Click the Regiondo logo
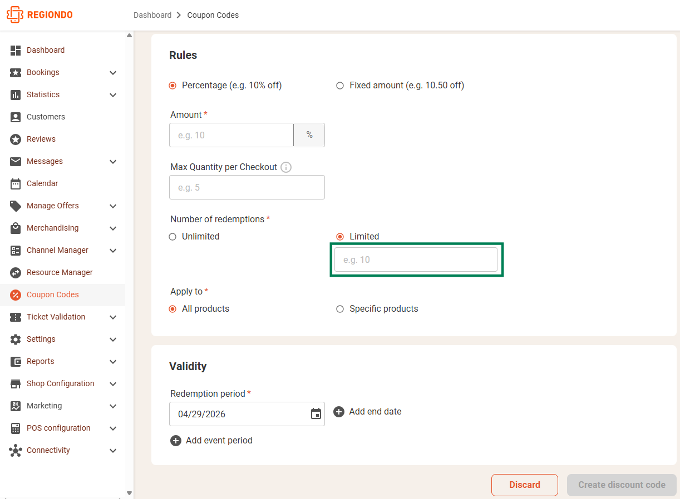Image resolution: width=680 pixels, height=499 pixels. 39,15
